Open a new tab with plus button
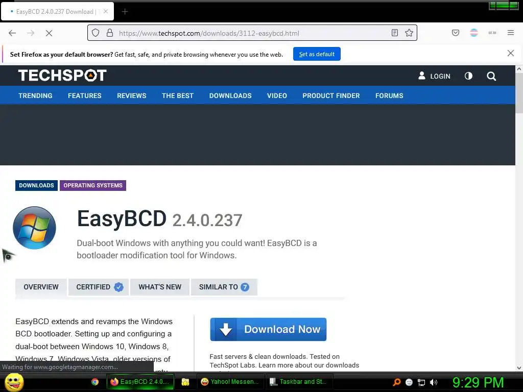 tap(125, 12)
